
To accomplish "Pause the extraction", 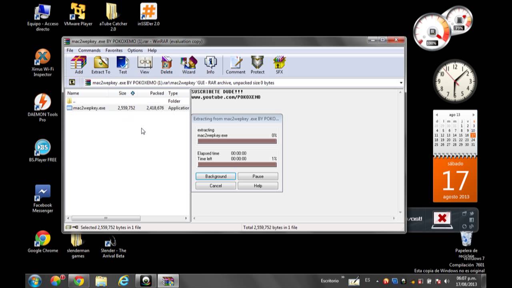I will coord(258,176).
